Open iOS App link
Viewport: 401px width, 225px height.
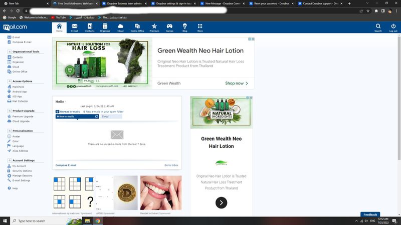(x=15, y=96)
